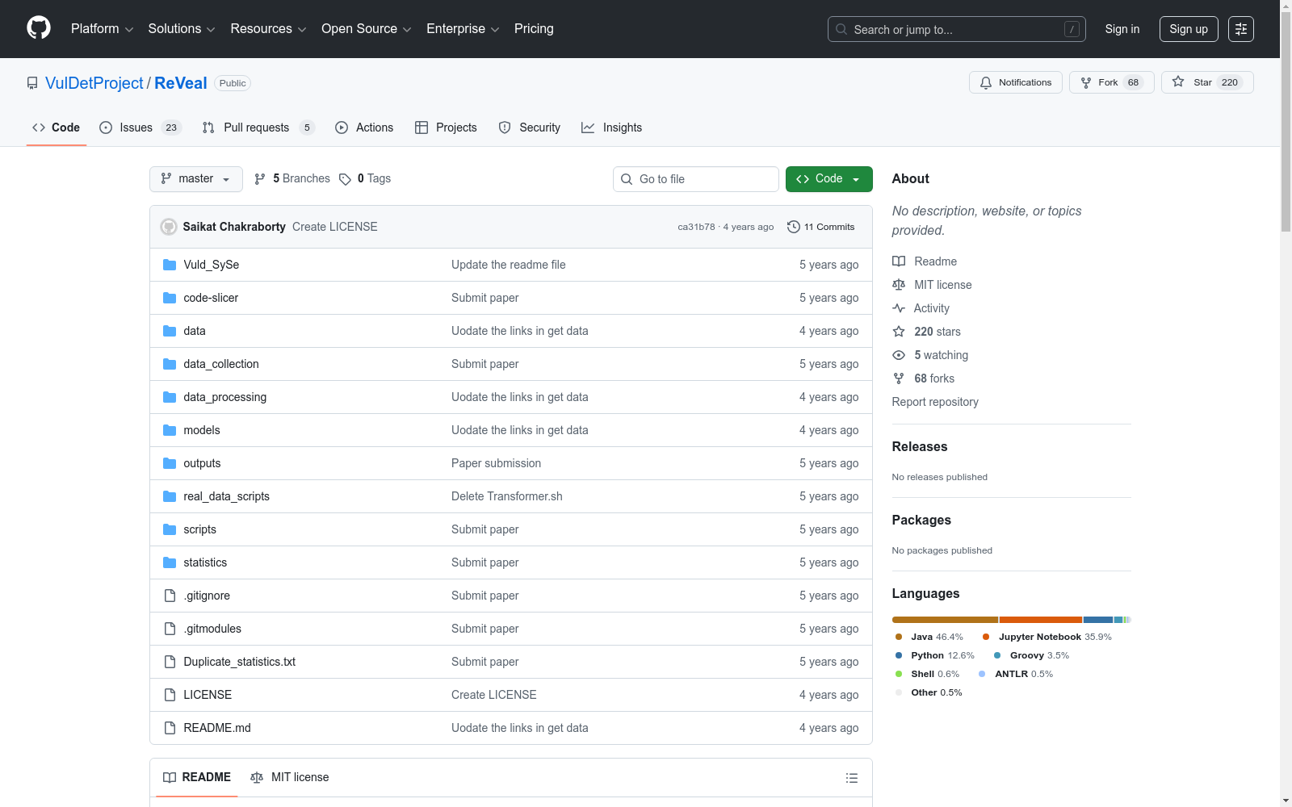Click the Python segment of language bar
Screen dimensions: 1292x807
point(1098,620)
